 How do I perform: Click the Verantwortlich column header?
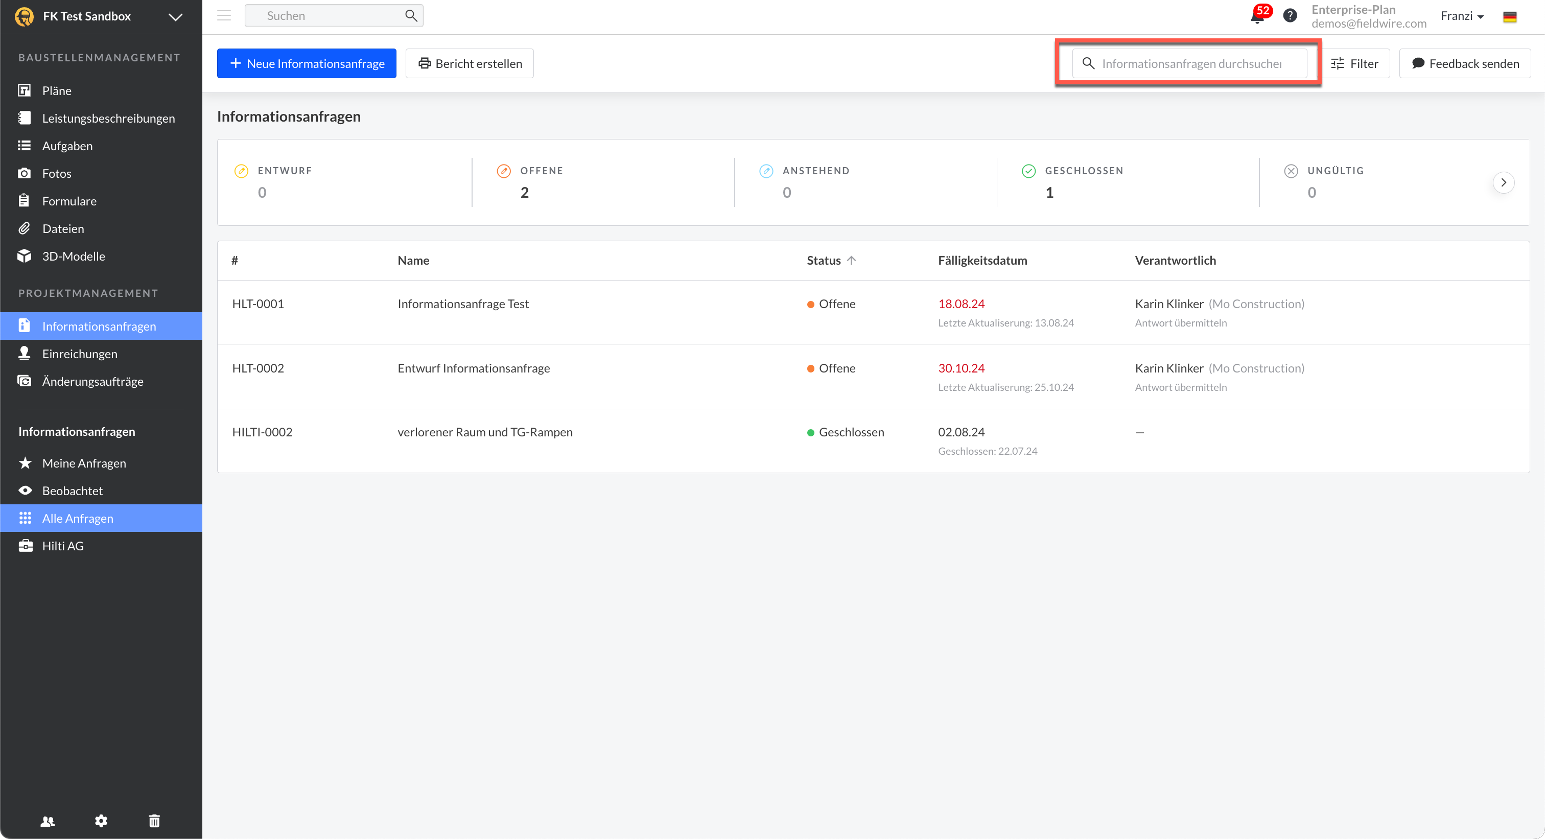1176,260
